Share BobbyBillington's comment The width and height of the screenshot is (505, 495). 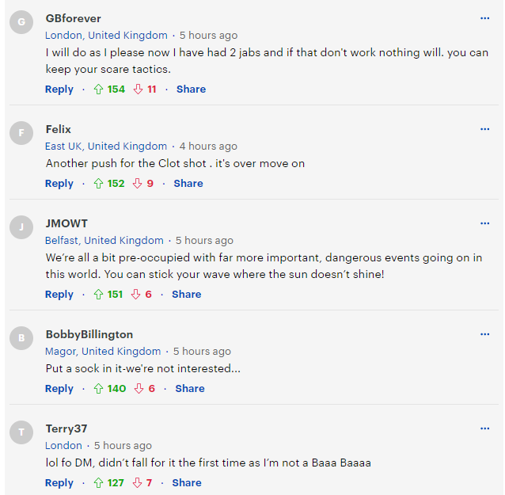point(190,389)
